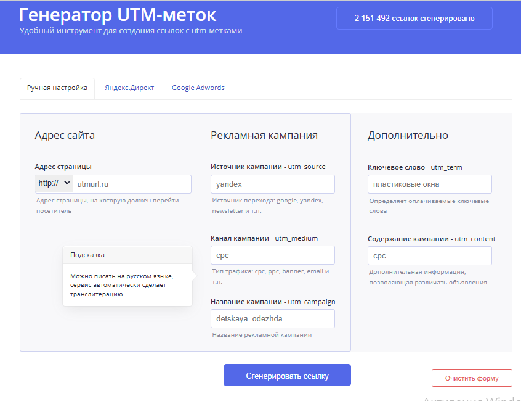The width and height of the screenshot is (521, 401).
Task: Click the Адрес сайта heading
Action: [x=65, y=136]
